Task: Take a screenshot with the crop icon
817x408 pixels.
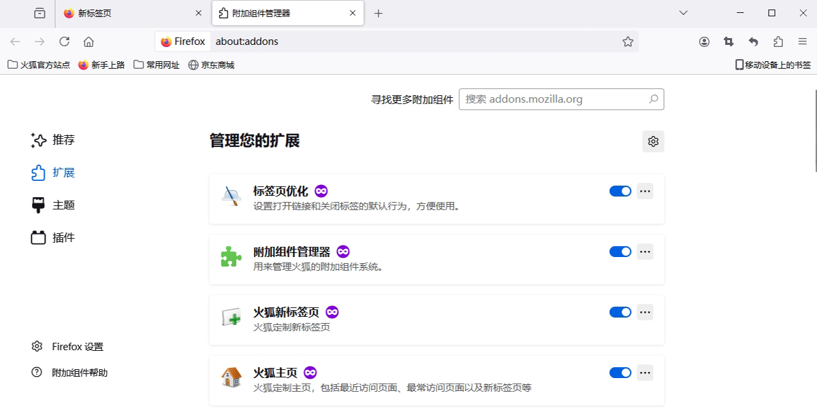Action: (728, 41)
